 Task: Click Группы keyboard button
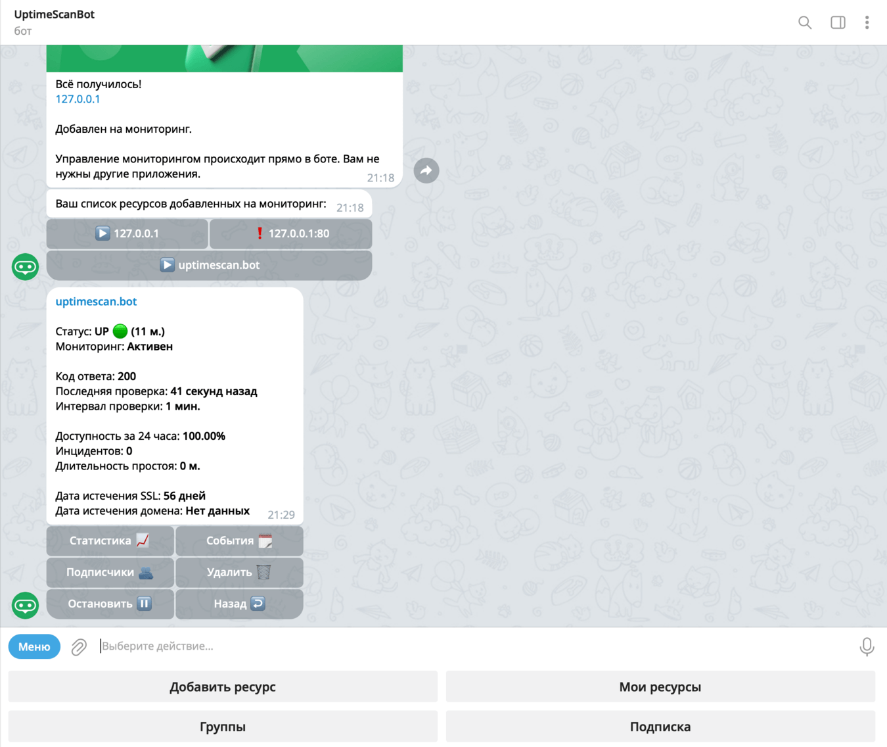click(x=223, y=727)
